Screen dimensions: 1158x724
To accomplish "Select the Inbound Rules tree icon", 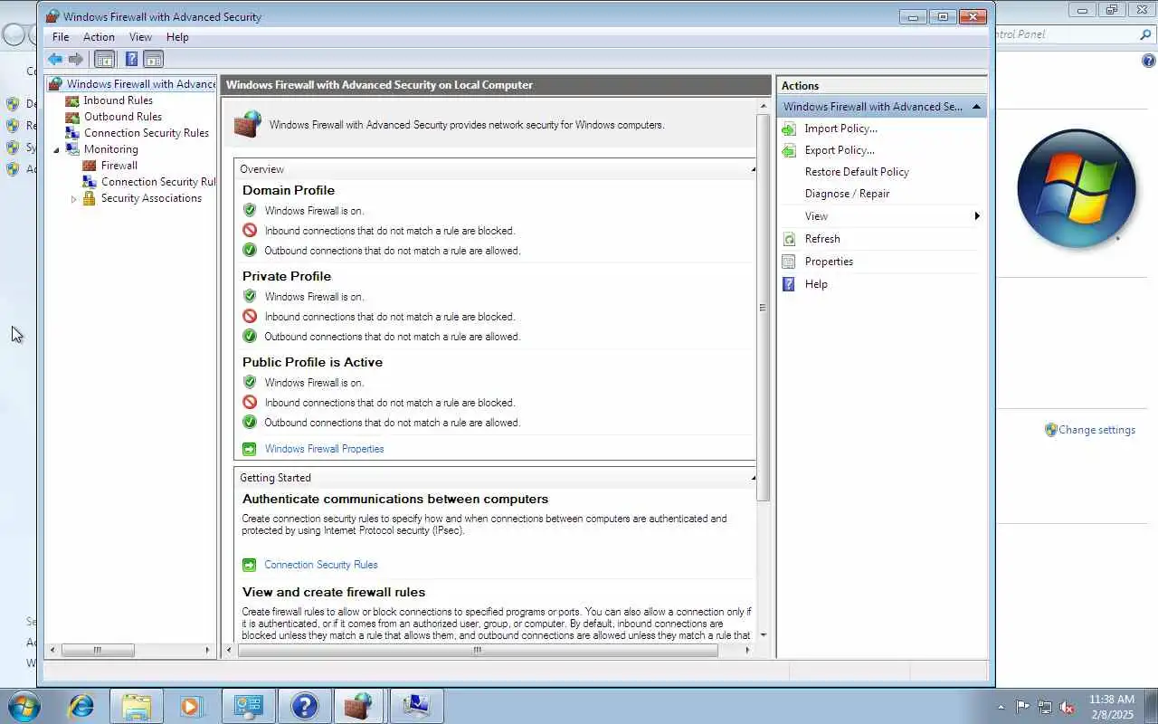I will (x=72, y=100).
